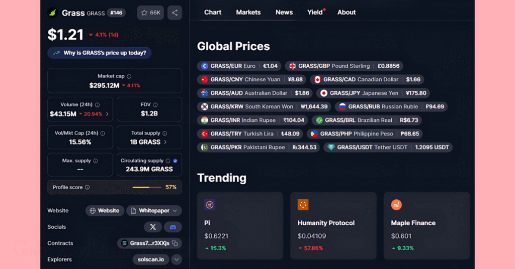Open the Humanity Protocol trending card
This screenshot has width=515, height=269.
pyautogui.click(x=333, y=226)
